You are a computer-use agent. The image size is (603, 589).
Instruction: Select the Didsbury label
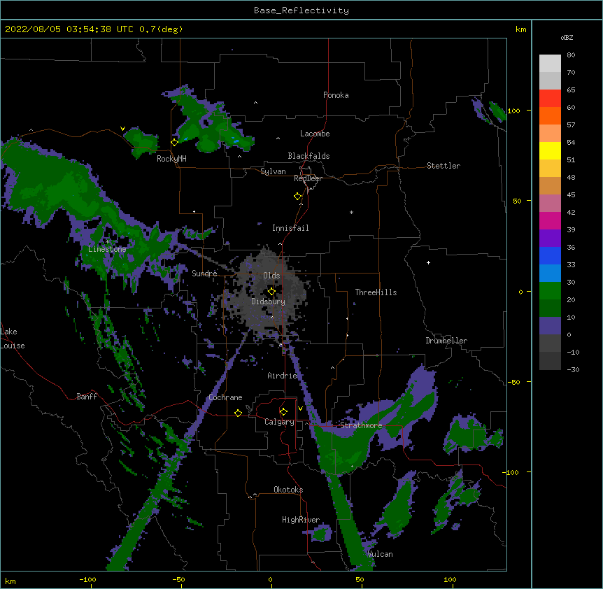[x=269, y=301]
